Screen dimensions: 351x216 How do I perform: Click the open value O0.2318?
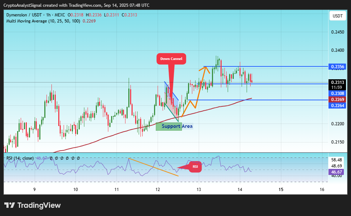coord(75,15)
